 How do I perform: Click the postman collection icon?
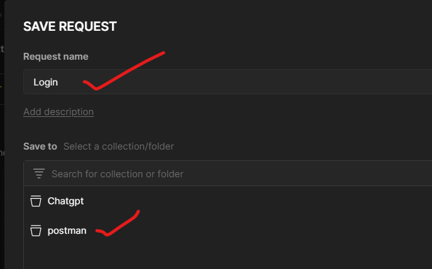pyautogui.click(x=36, y=231)
